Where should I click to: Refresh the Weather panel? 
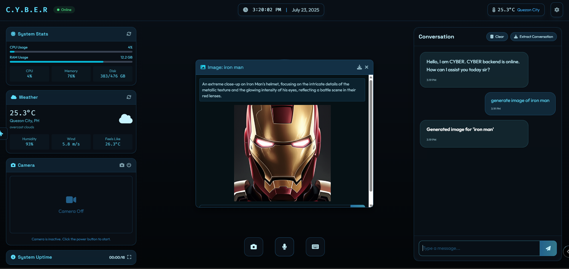[129, 97]
